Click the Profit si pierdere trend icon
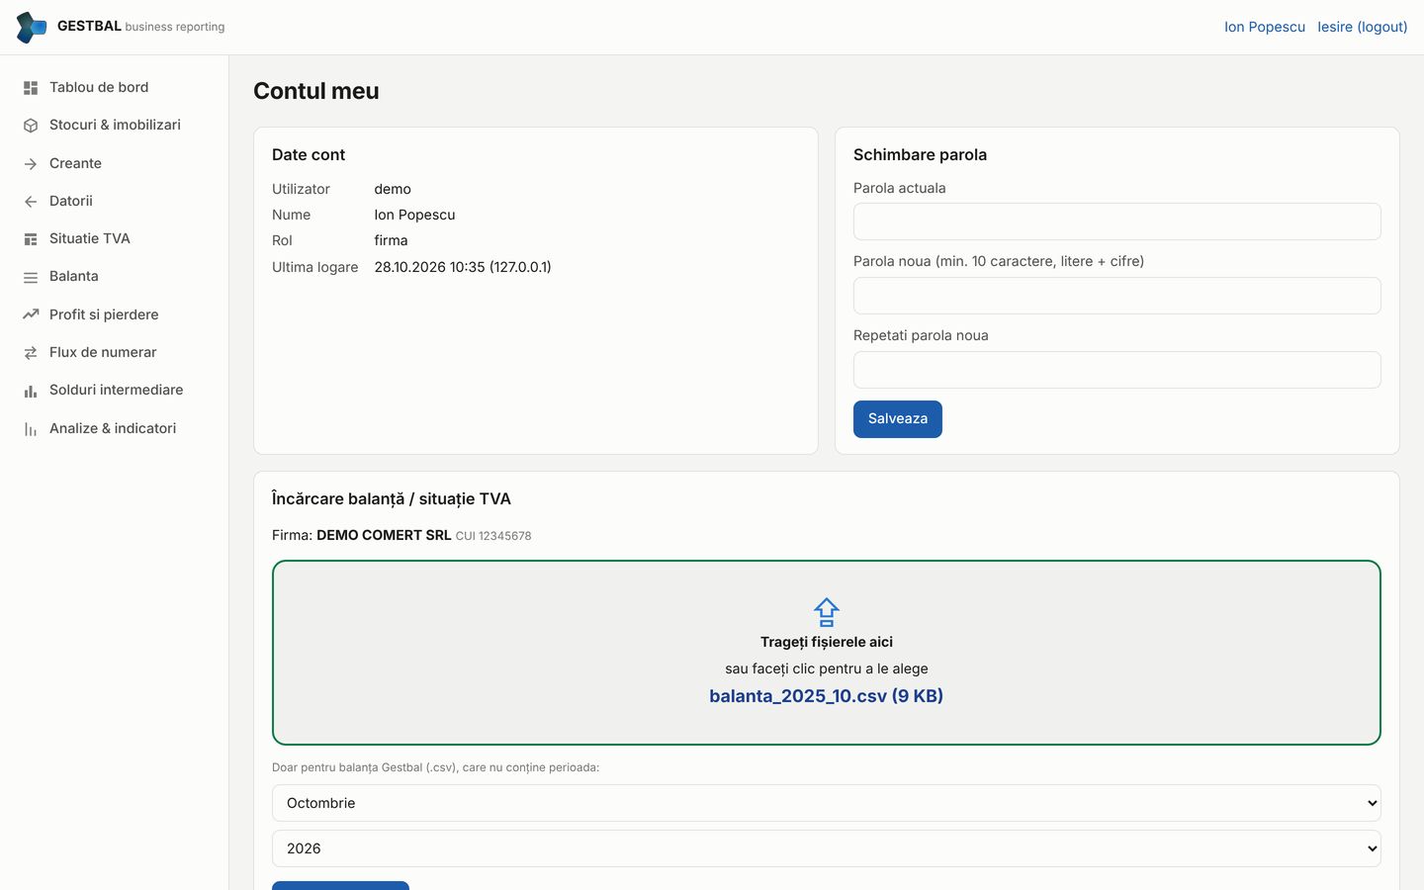1424x890 pixels. pyautogui.click(x=31, y=314)
